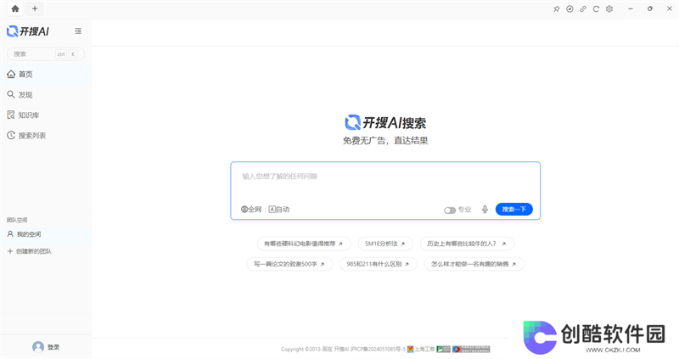This screenshot has height=359, width=679.
Task: Focus the sidebar 搜索 box
Action: [46, 54]
